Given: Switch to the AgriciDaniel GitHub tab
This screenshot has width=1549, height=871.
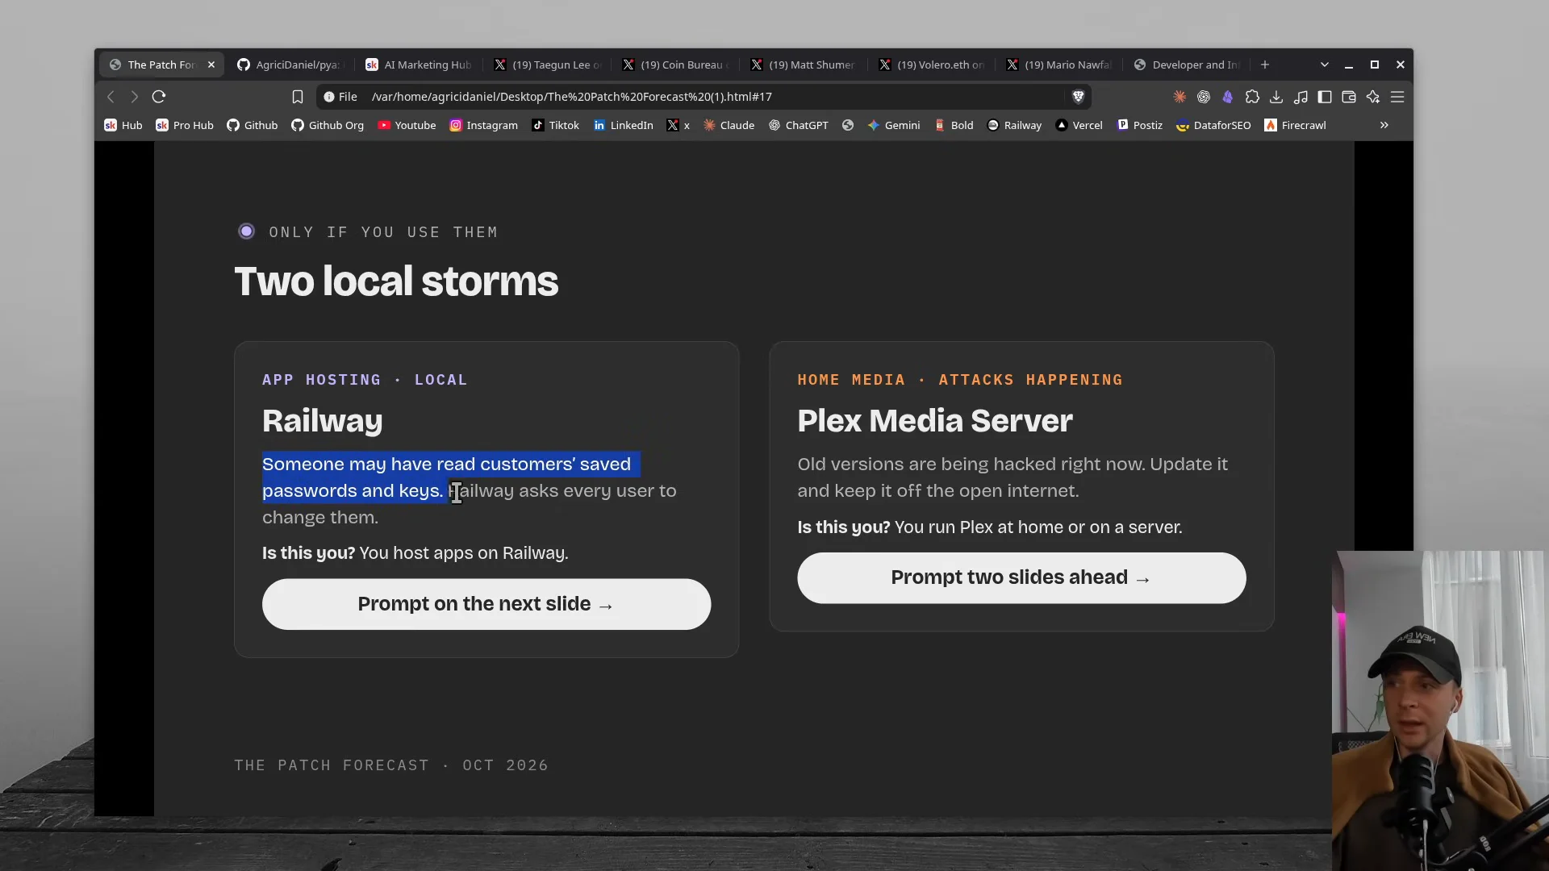Looking at the screenshot, I should 290,65.
